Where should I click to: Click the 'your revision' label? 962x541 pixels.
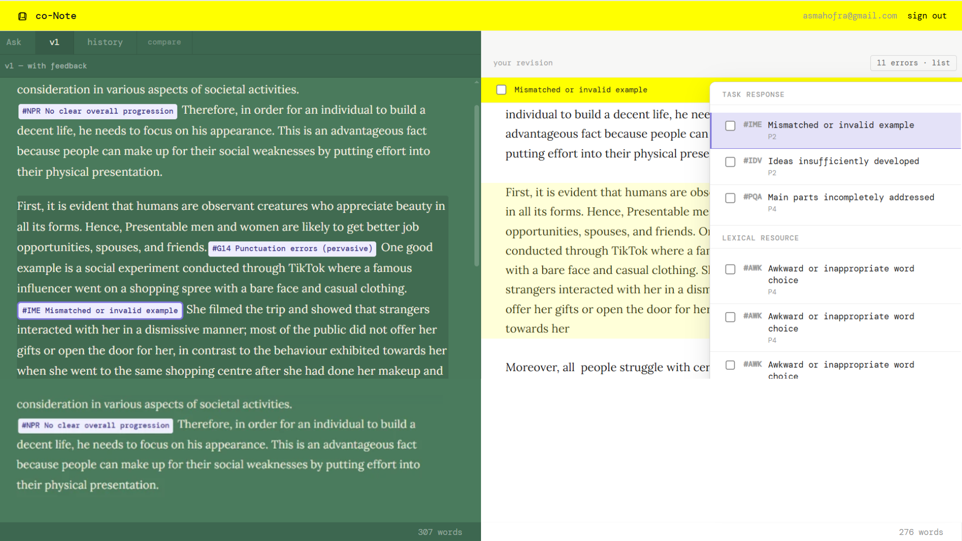(523, 63)
